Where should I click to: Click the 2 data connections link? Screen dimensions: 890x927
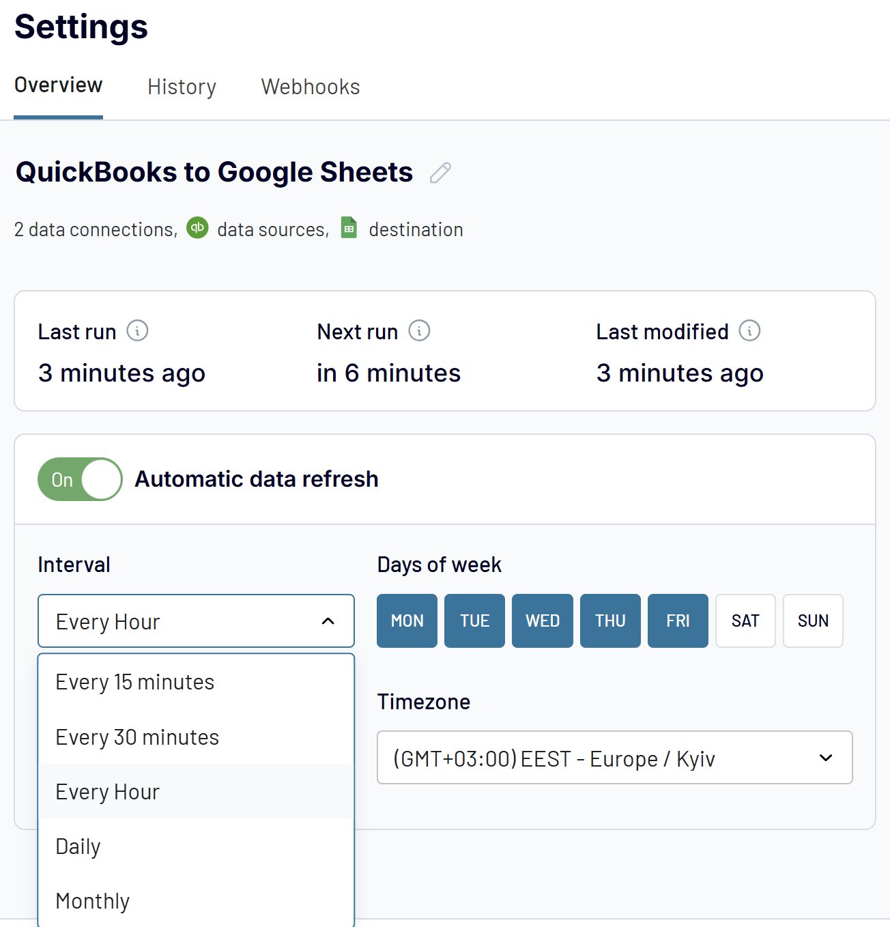[x=95, y=229]
